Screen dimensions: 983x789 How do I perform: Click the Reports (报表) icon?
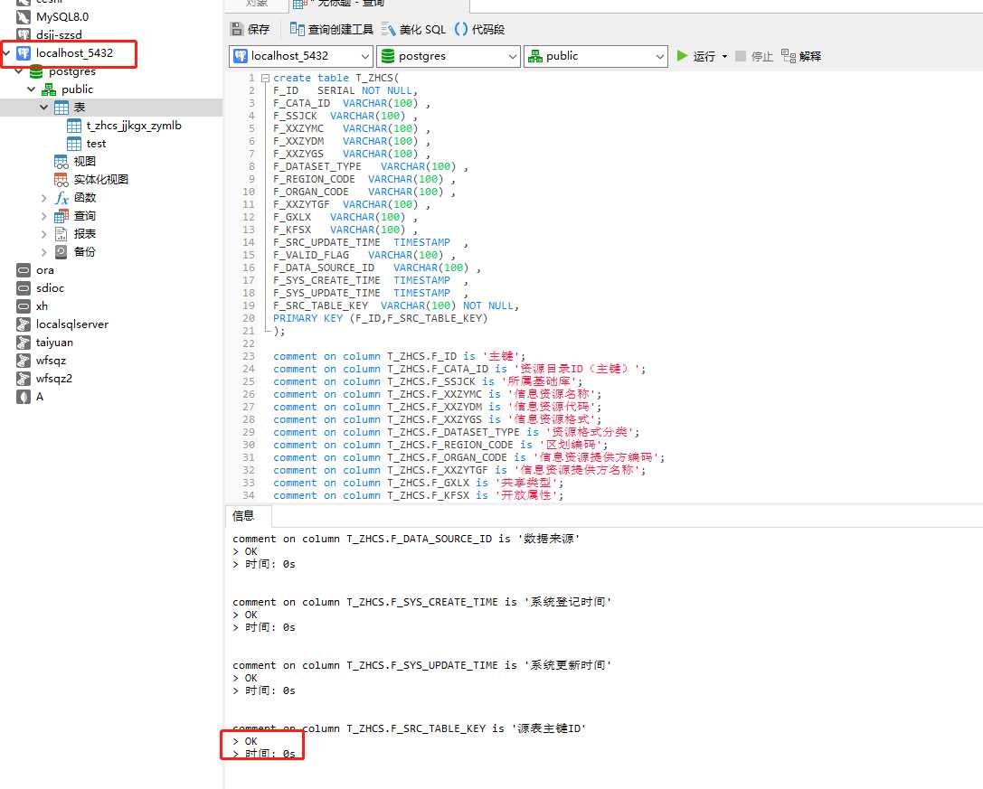tap(61, 234)
